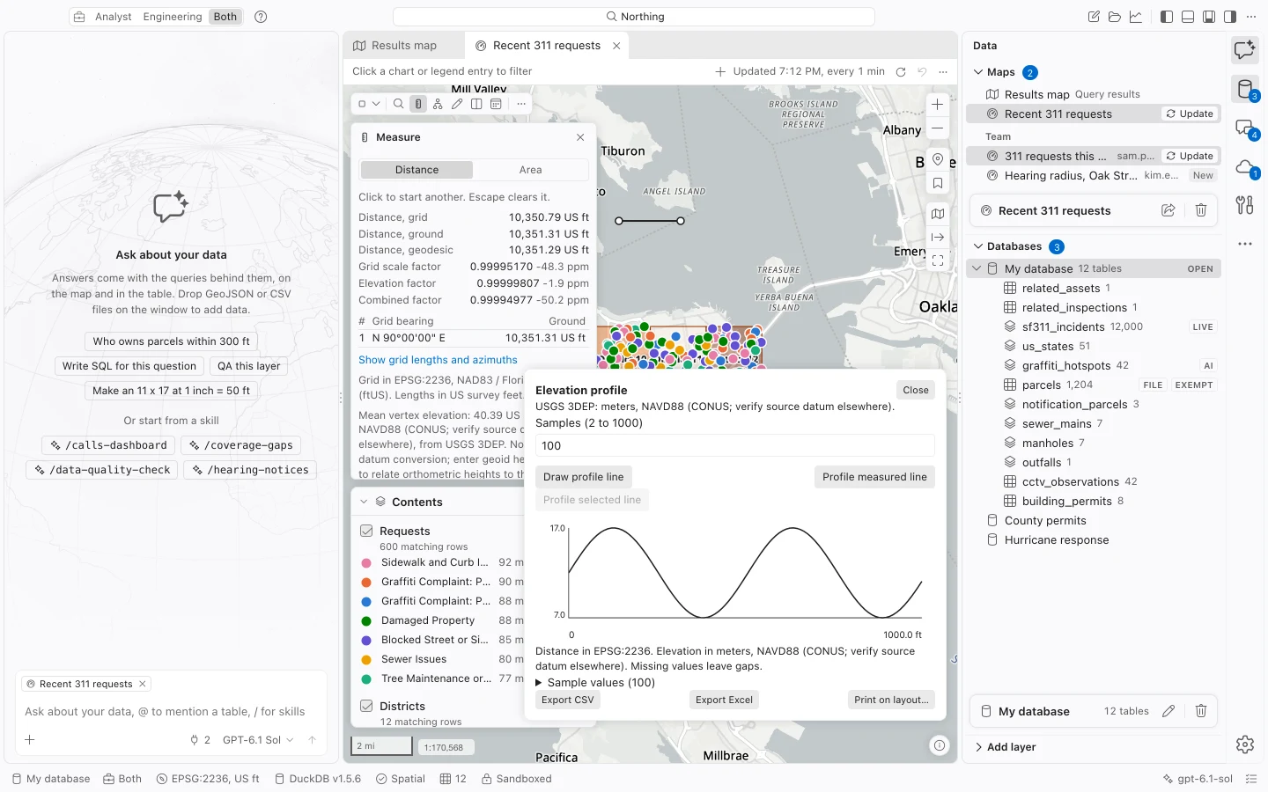The image size is (1268, 792).
Task: Collapse the Contents panel
Action: click(x=364, y=502)
